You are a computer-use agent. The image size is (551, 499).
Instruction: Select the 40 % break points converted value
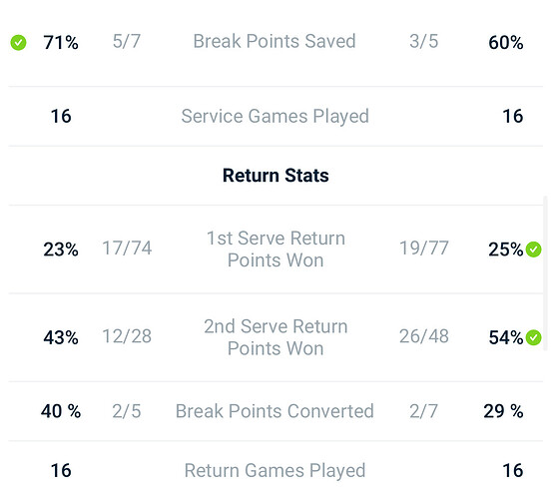[x=61, y=411]
